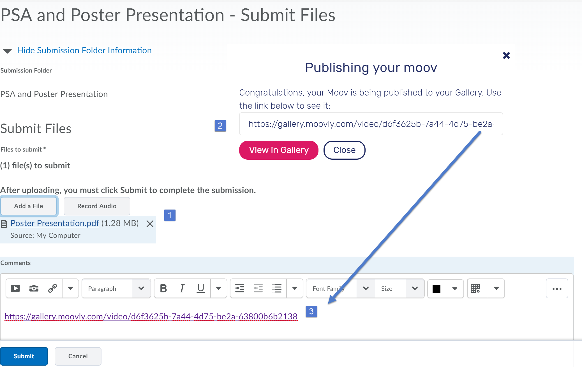The width and height of the screenshot is (582, 367).
Task: Remove the Poster Presentation.pdf file
Action: tap(150, 224)
